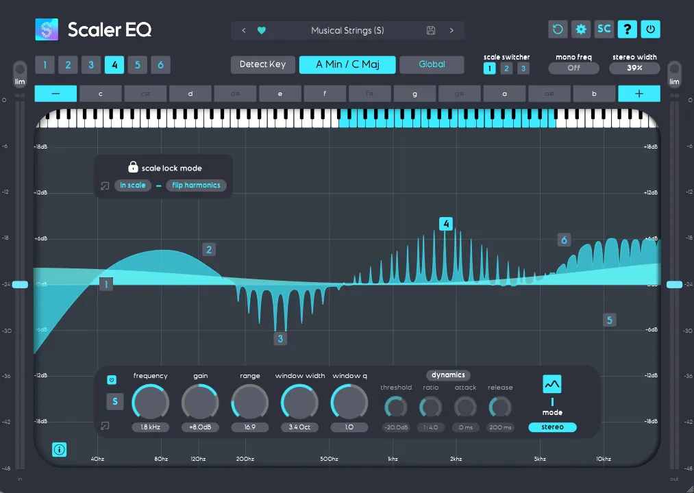Toggle the a# note button

tap(549, 94)
